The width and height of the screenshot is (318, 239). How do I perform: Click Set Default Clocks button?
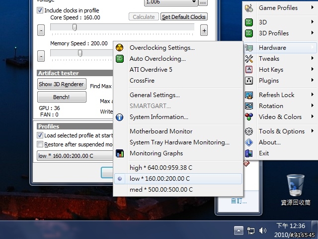184,17
